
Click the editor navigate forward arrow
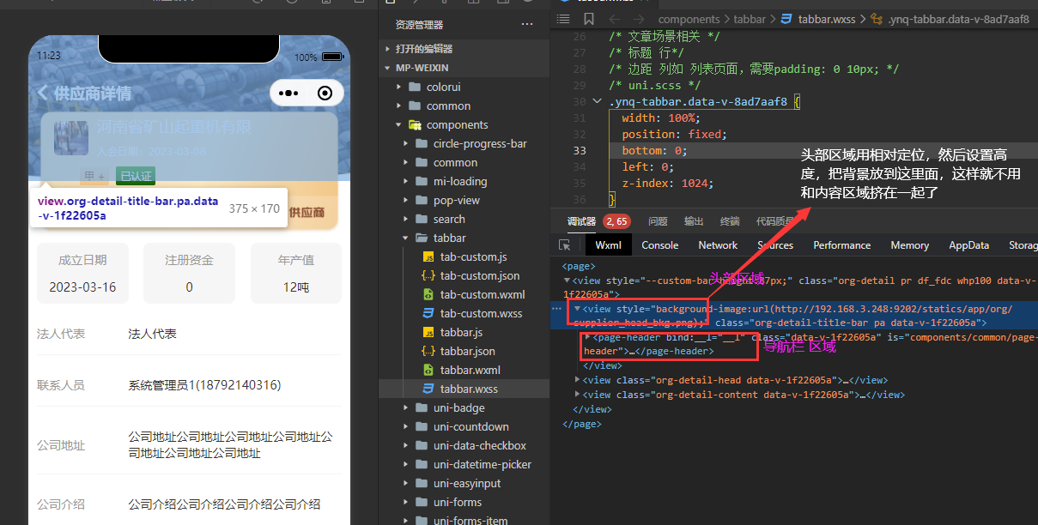point(639,19)
